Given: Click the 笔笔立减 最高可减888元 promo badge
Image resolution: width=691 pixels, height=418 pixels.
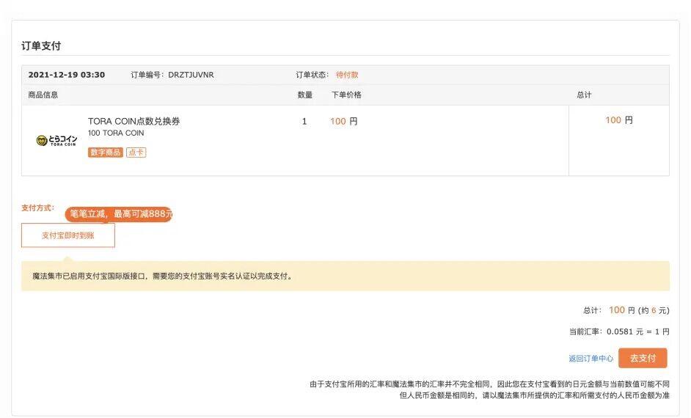Looking at the screenshot, I should (119, 214).
